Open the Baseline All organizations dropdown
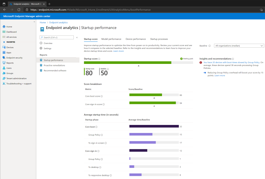Screen dimensions: 265x179 point(239,46)
